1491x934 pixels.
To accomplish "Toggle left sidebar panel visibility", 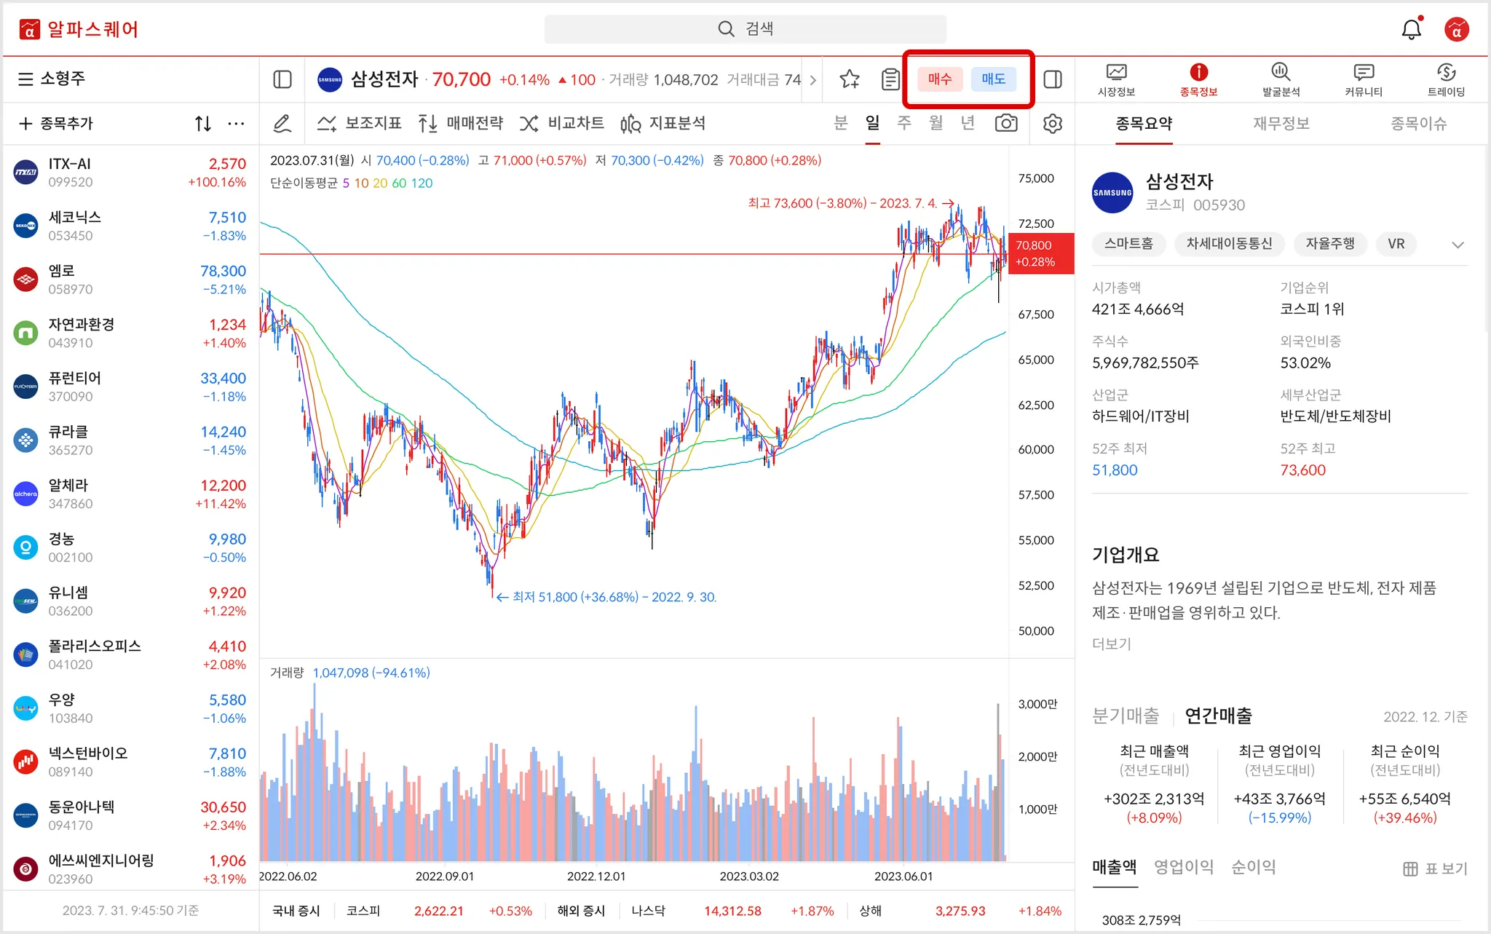I will tap(282, 79).
